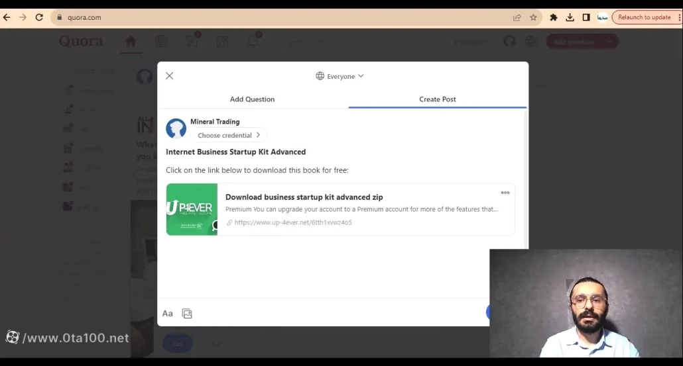Close the Create Post dialog

click(x=170, y=76)
